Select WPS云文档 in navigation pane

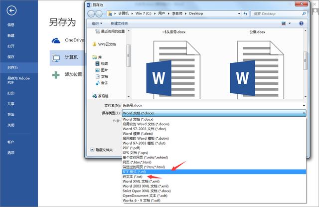tap(104, 44)
